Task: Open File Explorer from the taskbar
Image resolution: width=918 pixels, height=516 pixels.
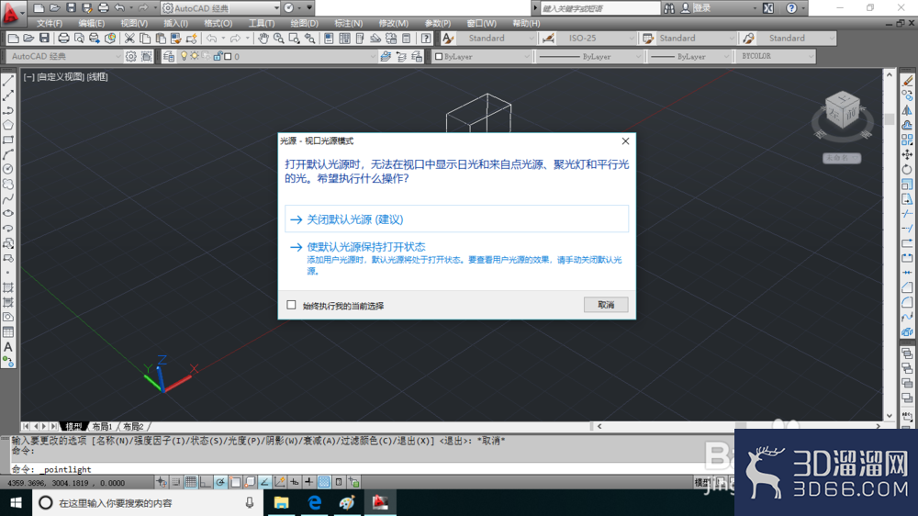Action: point(282,502)
